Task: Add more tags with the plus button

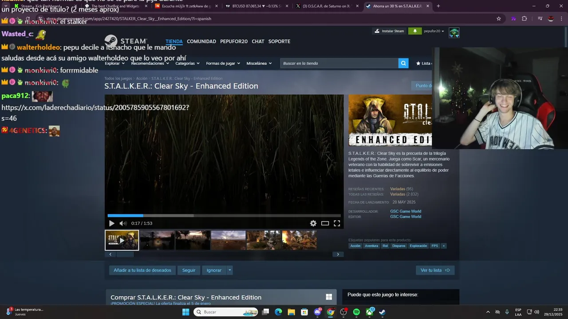Action: pyautogui.click(x=443, y=246)
